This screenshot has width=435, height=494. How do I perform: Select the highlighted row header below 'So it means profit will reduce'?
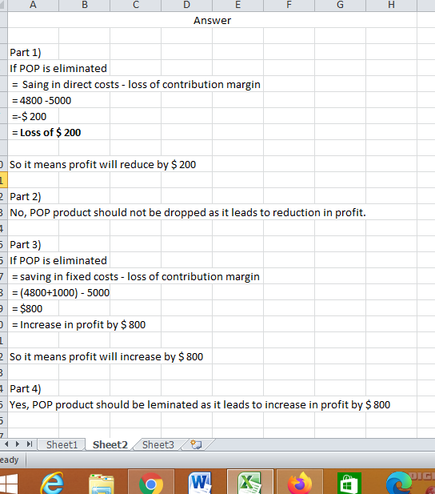pyautogui.click(x=3, y=180)
